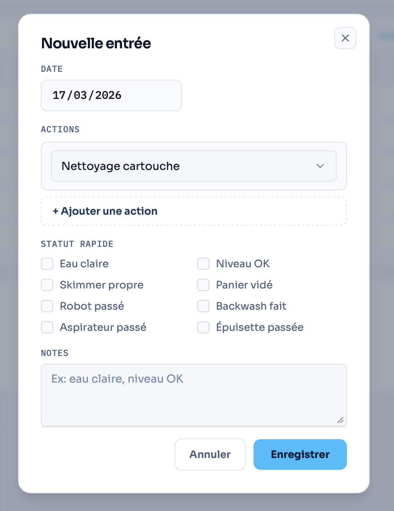The image size is (394, 511).
Task: Check the Eau claire checkbox
Action: 47,264
